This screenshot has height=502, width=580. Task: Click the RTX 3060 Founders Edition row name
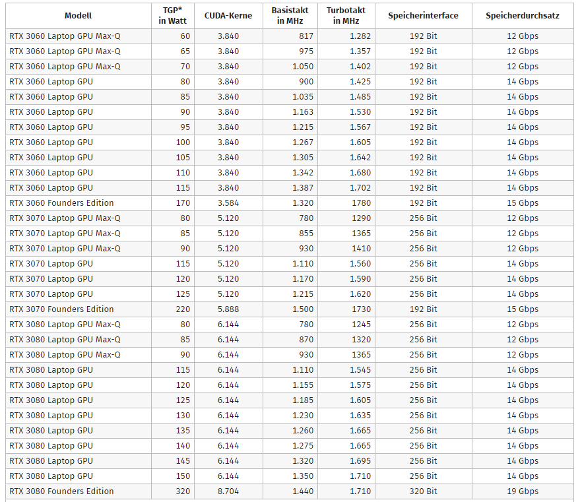(x=61, y=203)
